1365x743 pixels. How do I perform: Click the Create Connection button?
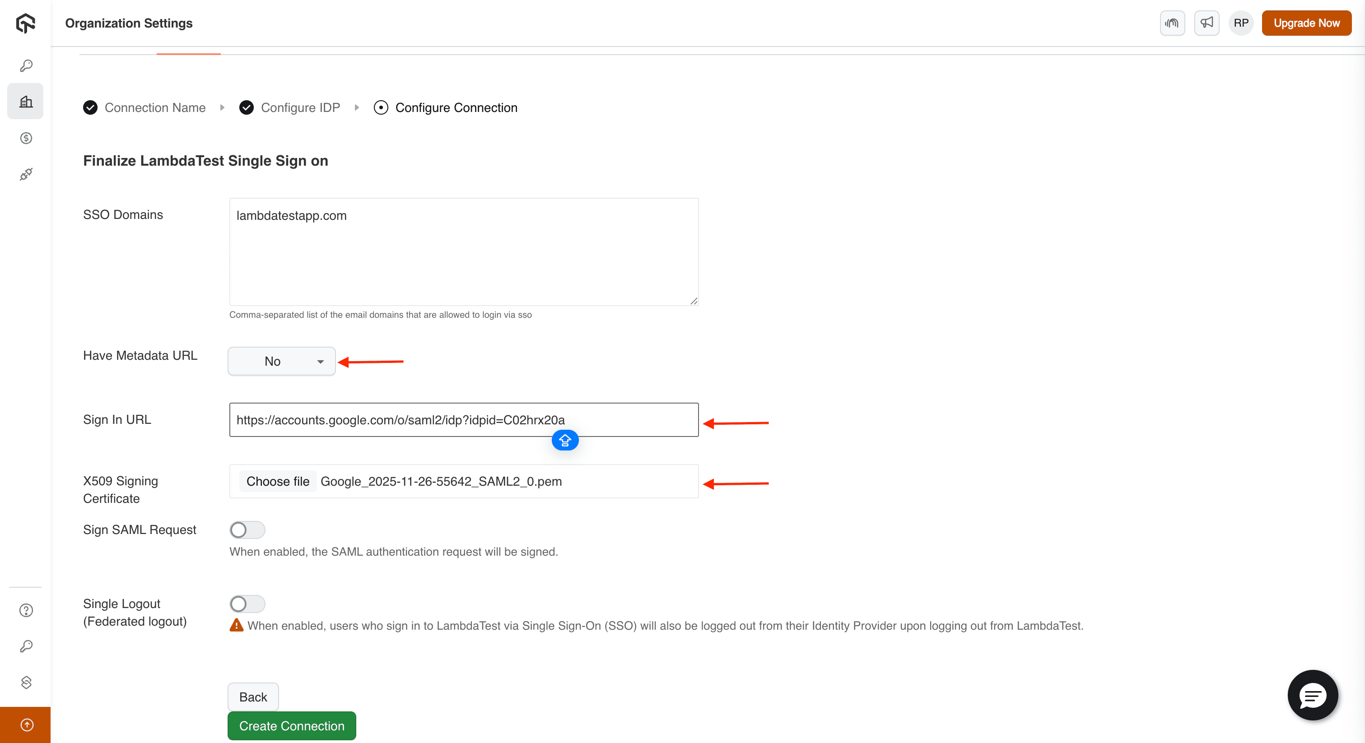point(291,725)
